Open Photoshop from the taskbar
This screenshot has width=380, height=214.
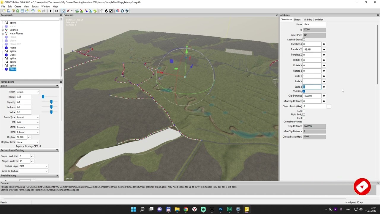221,209
